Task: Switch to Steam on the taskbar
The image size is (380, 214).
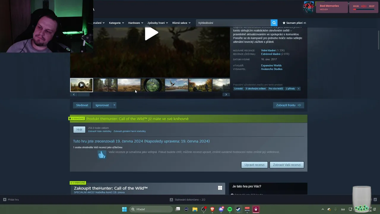Action: (238, 209)
